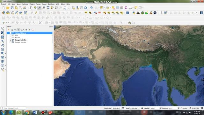Activate the Zoom In magnifier tool

[x=39, y=8]
